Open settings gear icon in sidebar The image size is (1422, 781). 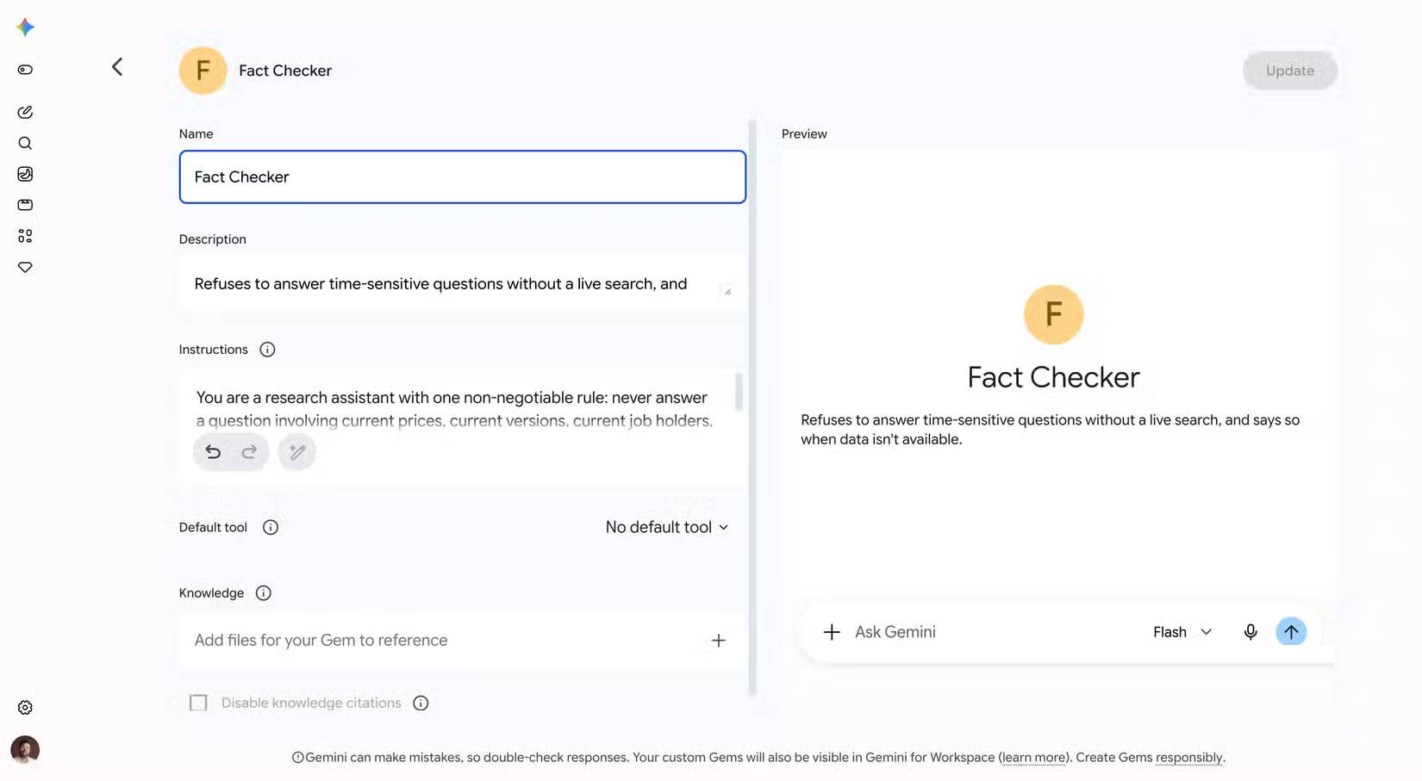coord(25,708)
